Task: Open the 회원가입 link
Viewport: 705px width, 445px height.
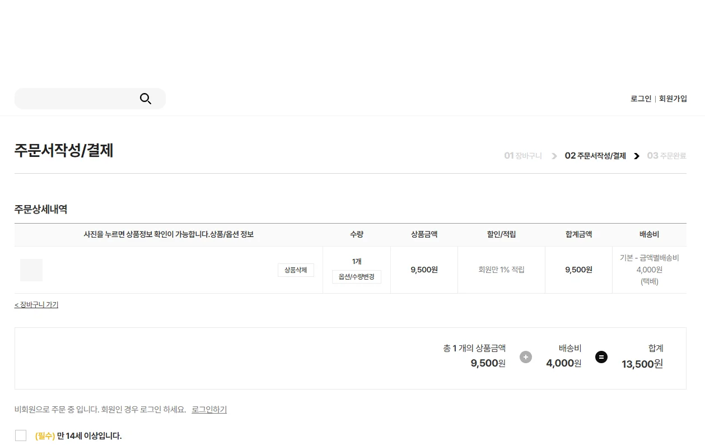Action: [673, 99]
